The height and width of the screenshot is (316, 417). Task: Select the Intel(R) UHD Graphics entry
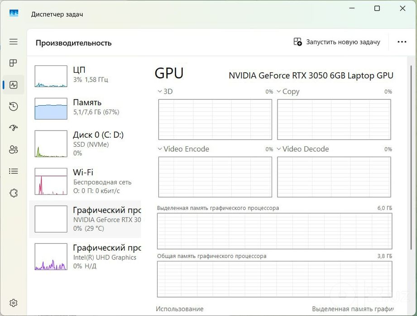85,256
